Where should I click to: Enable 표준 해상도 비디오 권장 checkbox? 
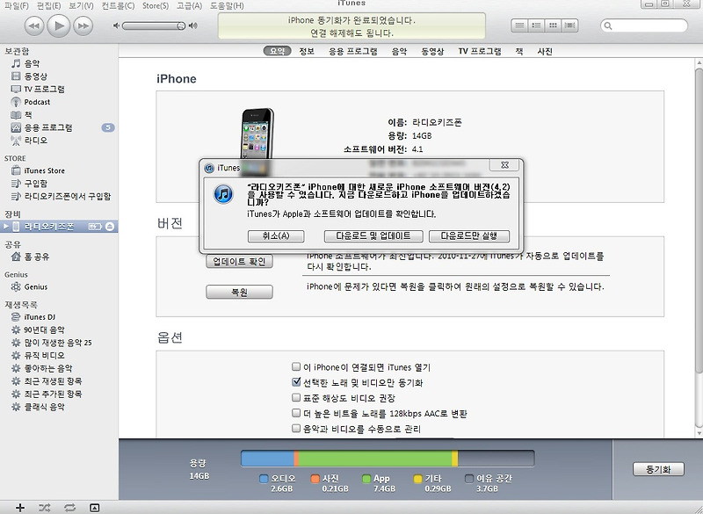[x=296, y=397]
